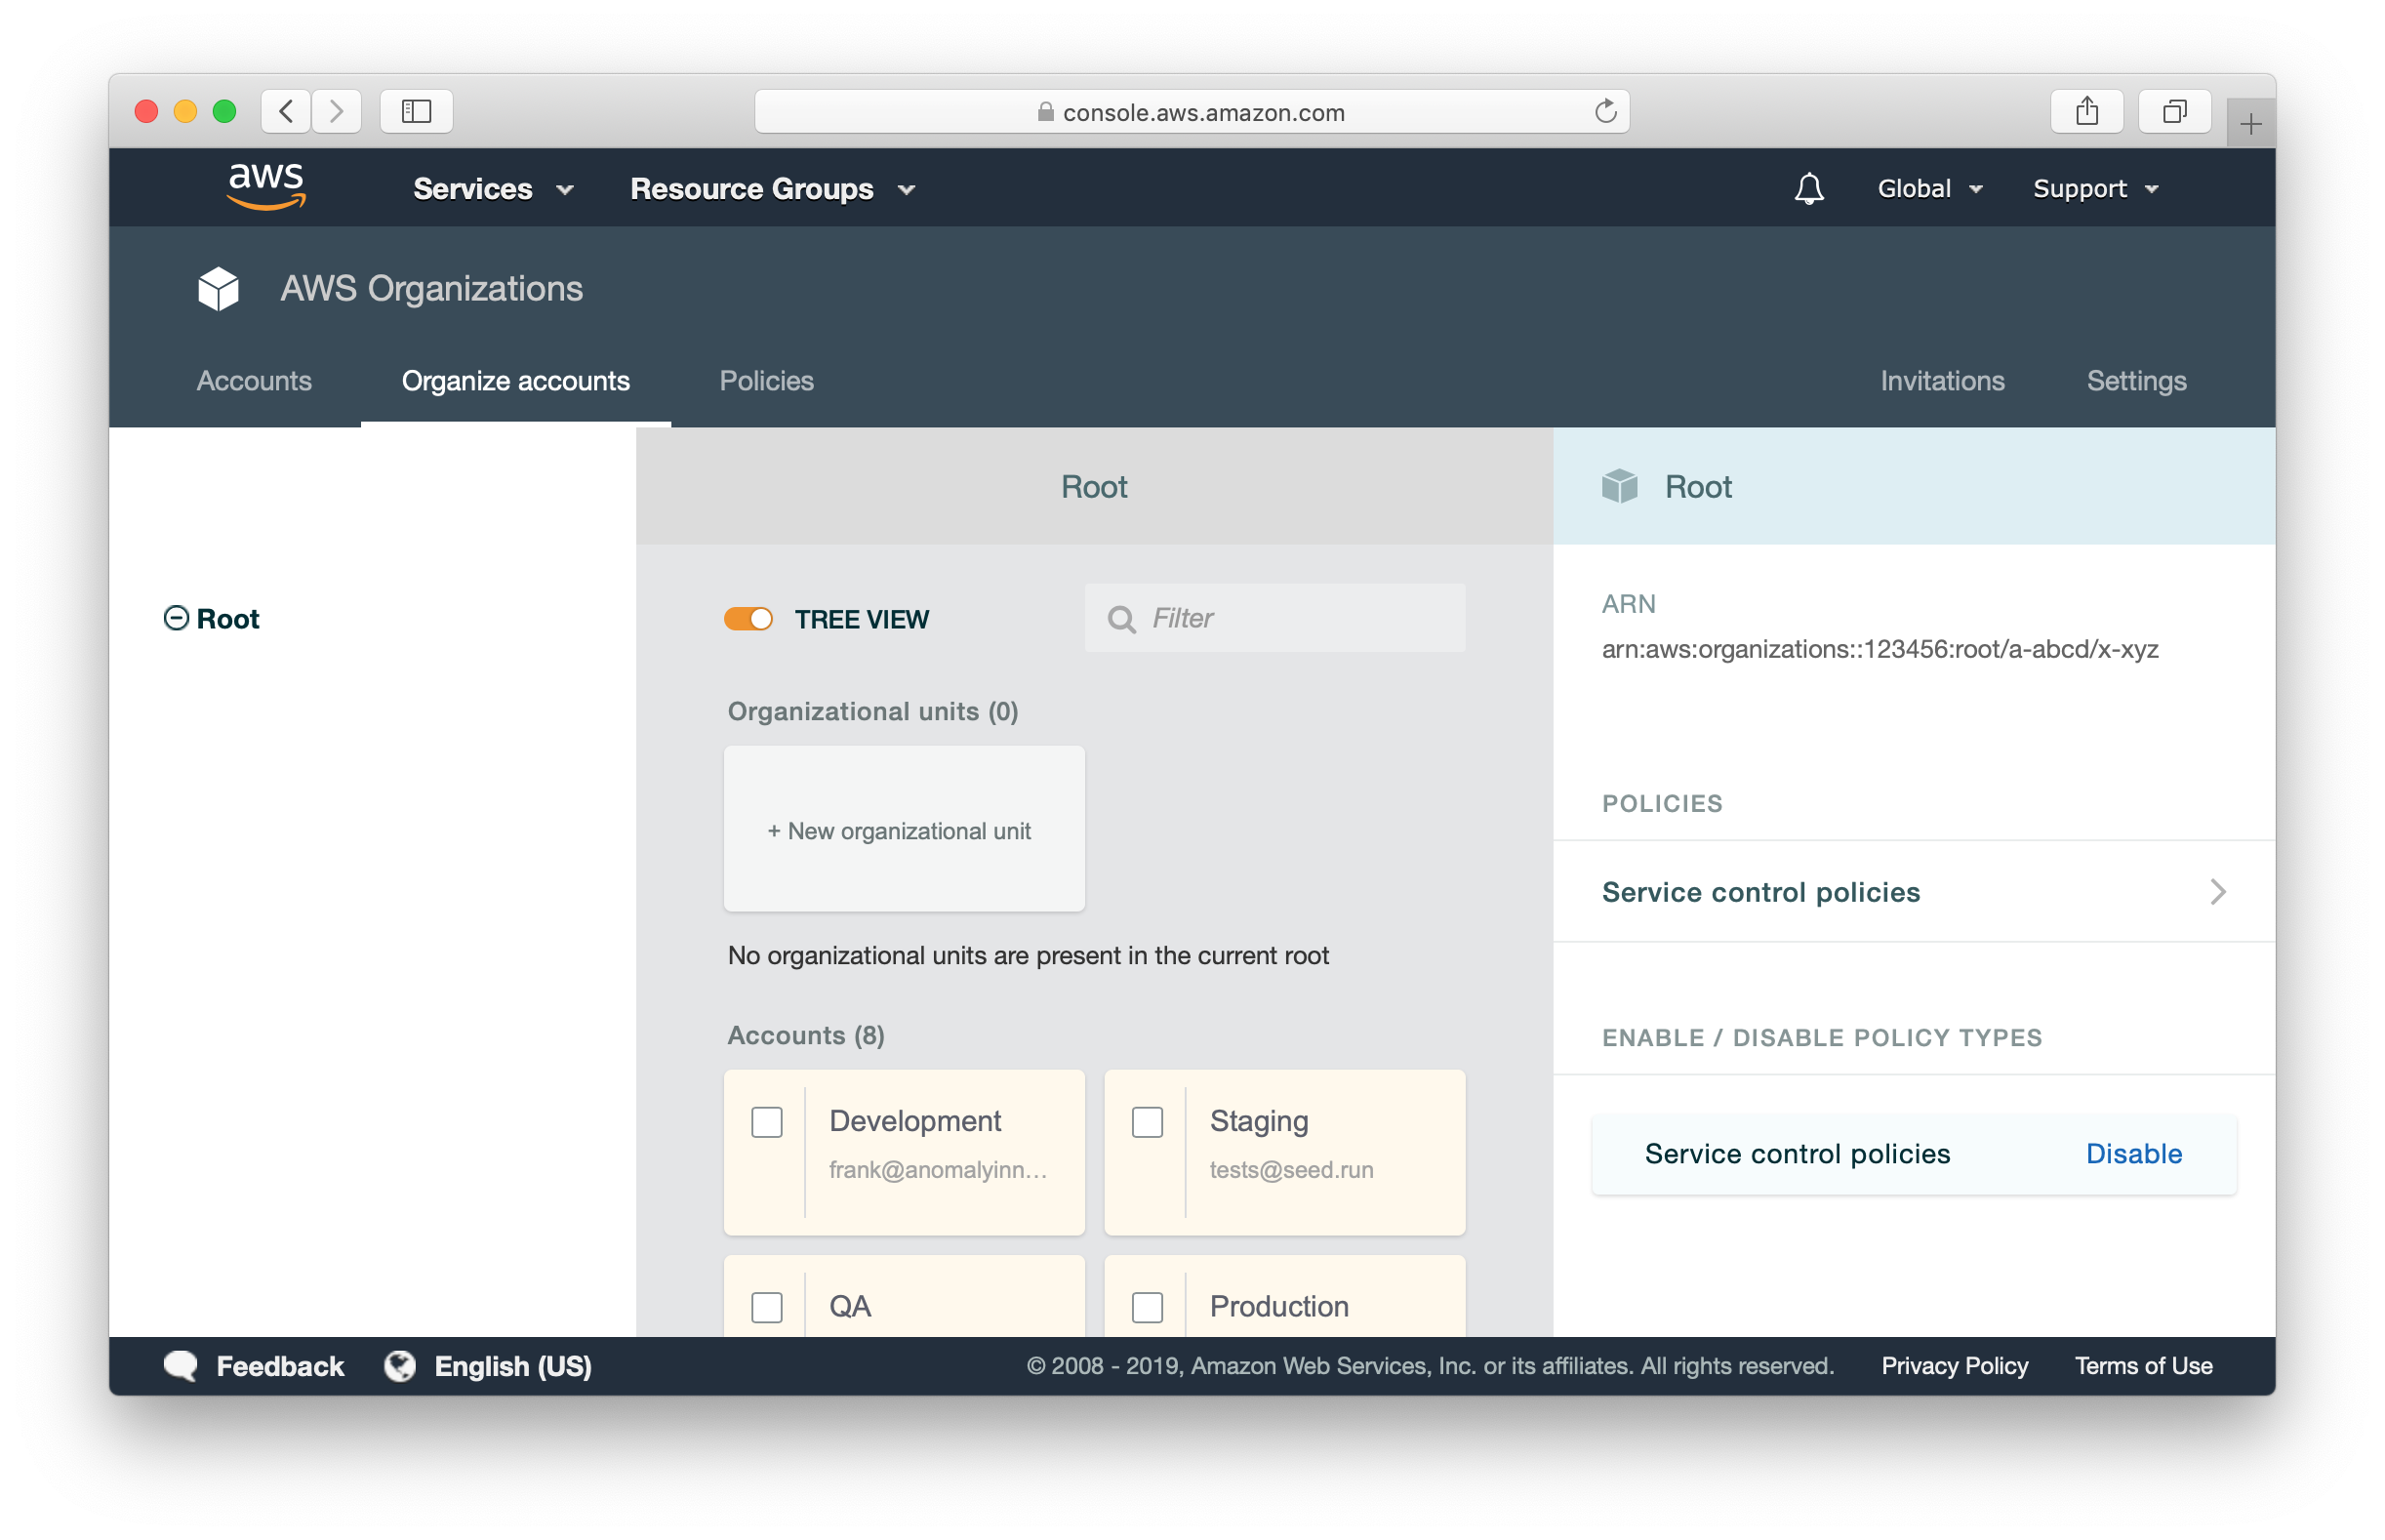This screenshot has height=1540, width=2385.
Task: Click the filter search magnifier icon
Action: [1121, 617]
